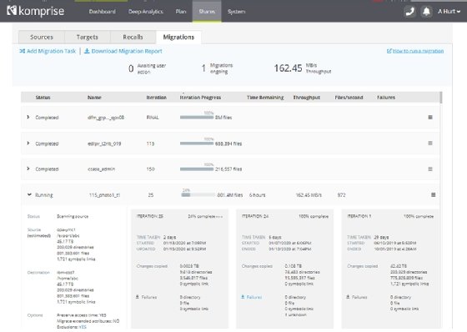Screen dimensions: 467x332
Task: Click progress bar of dfm_grp row
Action: click(x=197, y=118)
